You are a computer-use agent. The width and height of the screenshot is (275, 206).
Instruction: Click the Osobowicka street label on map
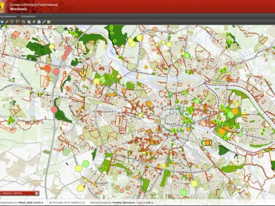140,72
